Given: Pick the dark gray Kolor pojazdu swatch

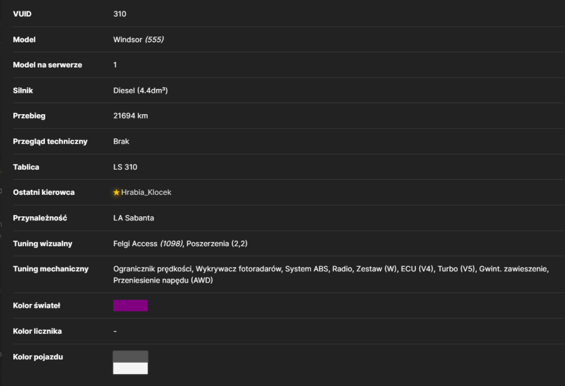Looking at the screenshot, I should click(131, 356).
